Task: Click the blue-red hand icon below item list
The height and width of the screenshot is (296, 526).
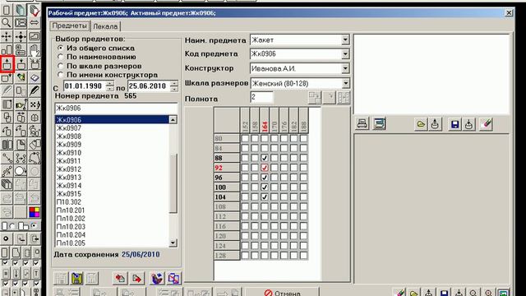Action: [157, 278]
